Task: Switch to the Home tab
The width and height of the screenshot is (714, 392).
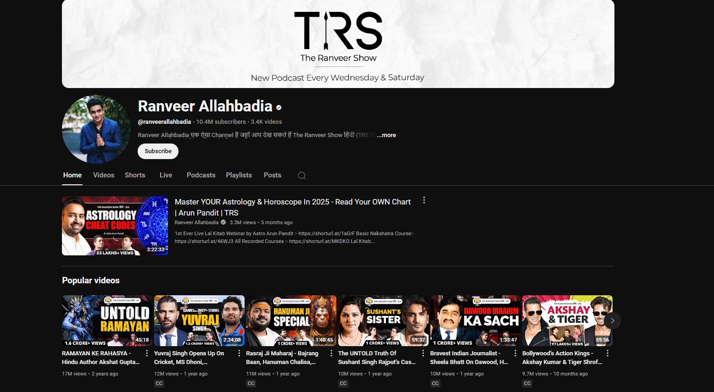Action: pyautogui.click(x=73, y=175)
